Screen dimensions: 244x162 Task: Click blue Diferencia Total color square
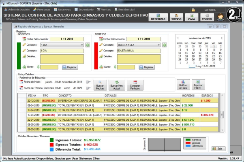point(51,149)
